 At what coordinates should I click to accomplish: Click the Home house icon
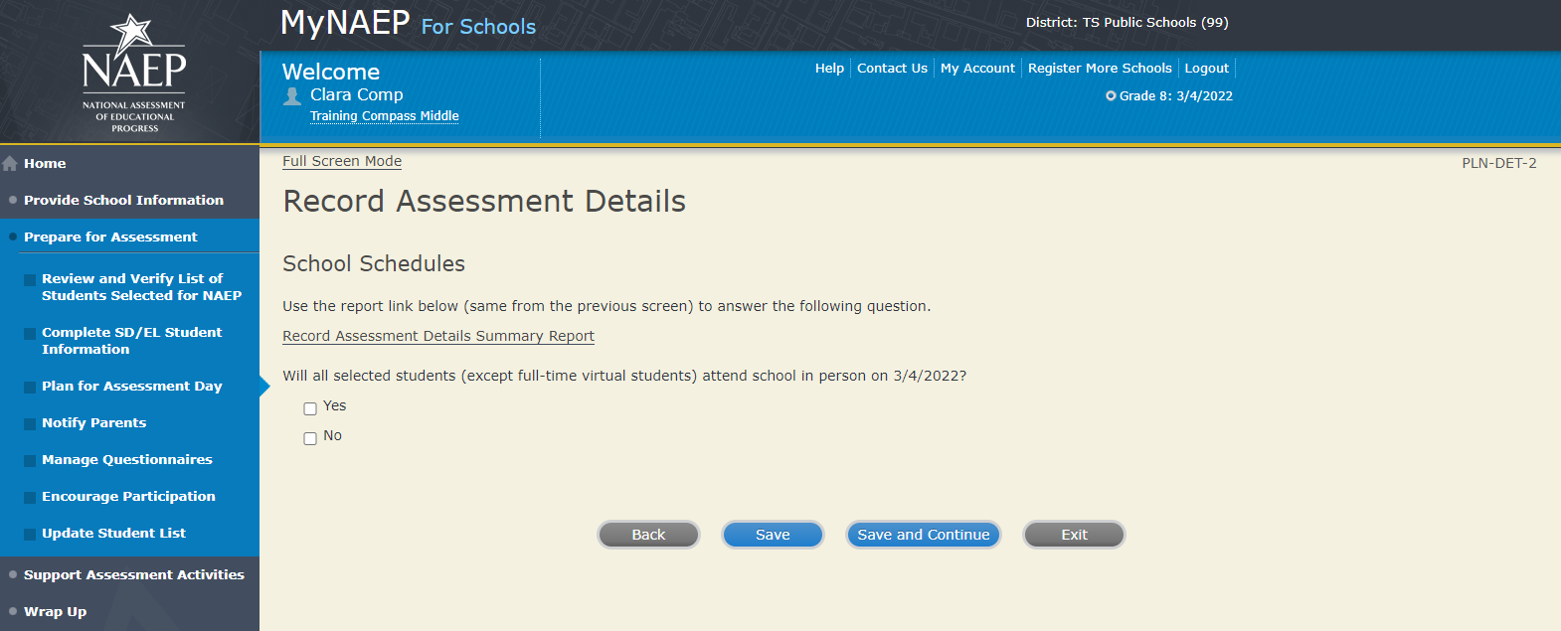(x=10, y=163)
